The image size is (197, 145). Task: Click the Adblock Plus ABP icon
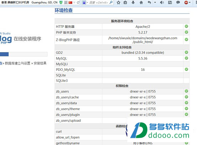[x=186, y=2]
